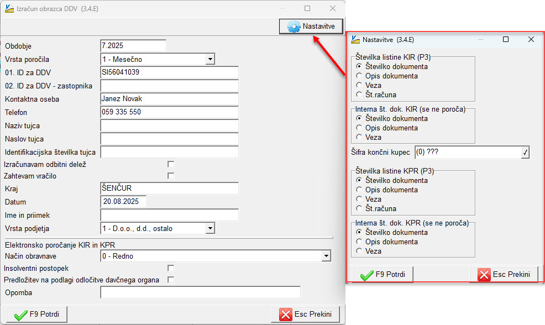
Task: Select Opis dokumenta for Številka listine KIR
Action: click(359, 76)
